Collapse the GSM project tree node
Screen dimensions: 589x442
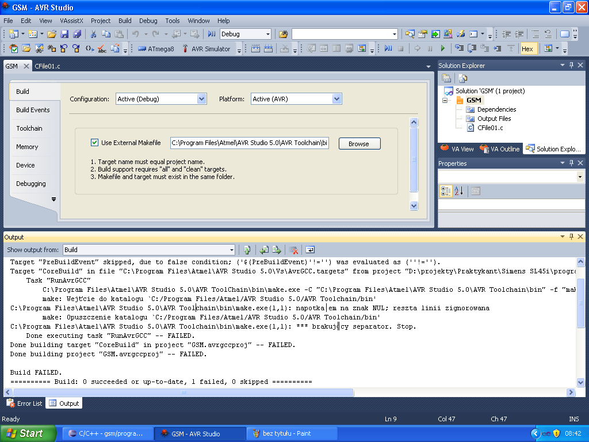[x=445, y=100]
